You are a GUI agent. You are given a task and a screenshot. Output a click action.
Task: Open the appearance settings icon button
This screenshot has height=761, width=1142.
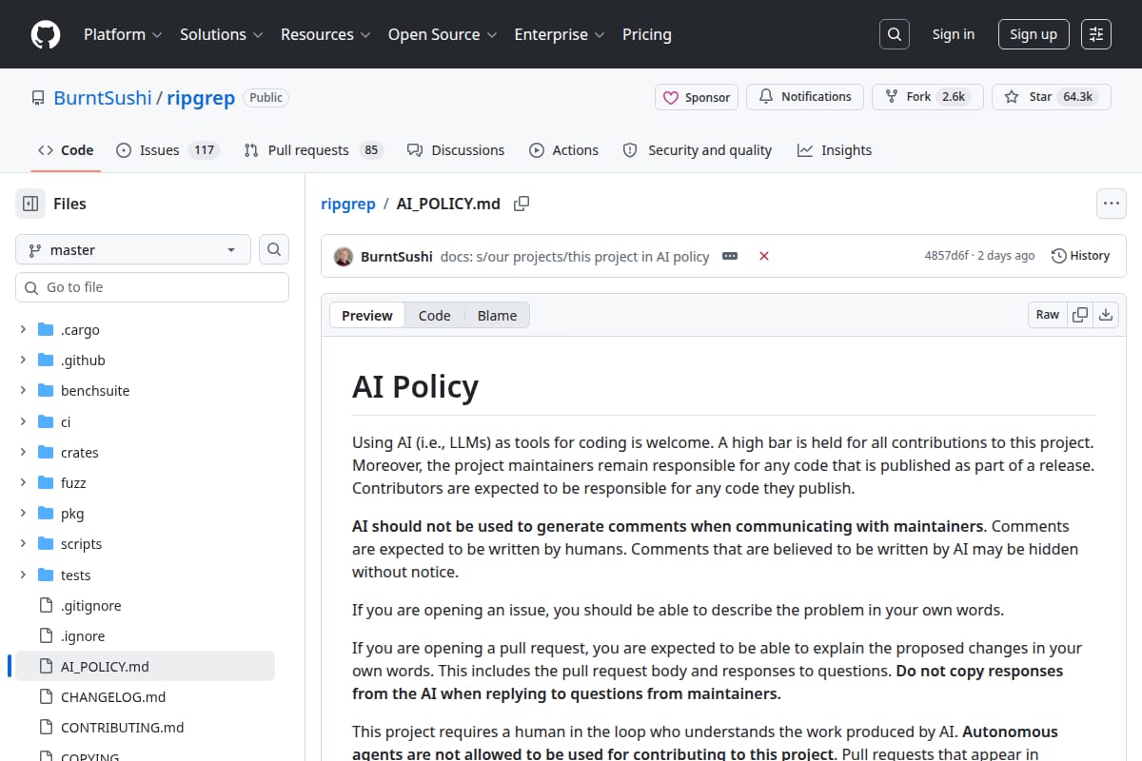point(1096,34)
